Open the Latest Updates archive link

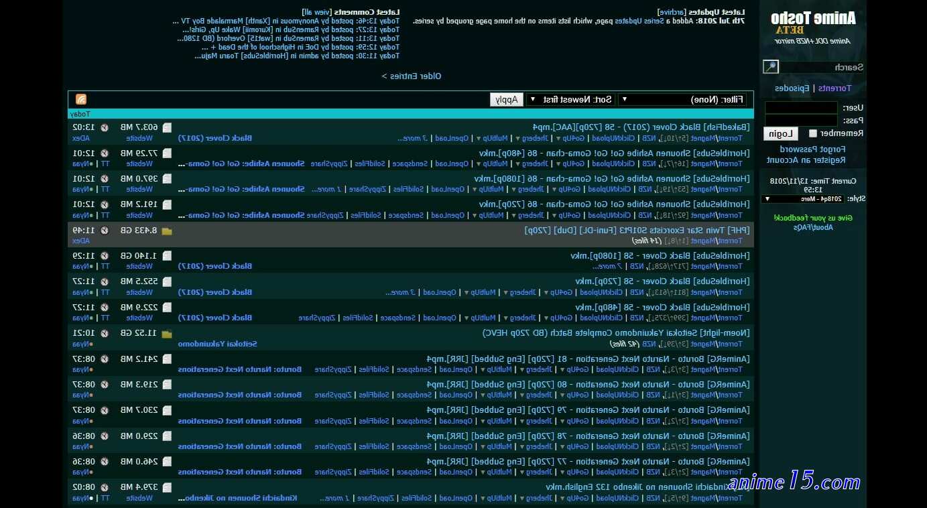tap(673, 12)
